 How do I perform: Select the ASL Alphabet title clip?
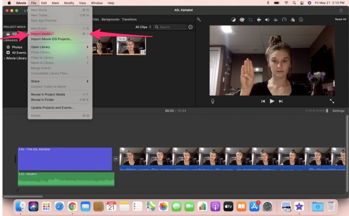(x=65, y=159)
